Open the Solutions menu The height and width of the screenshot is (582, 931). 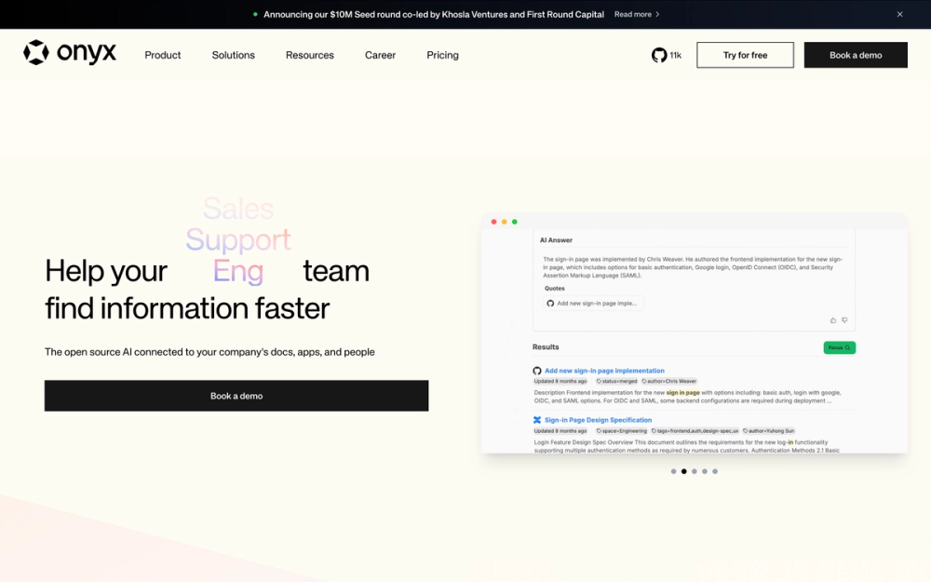point(234,55)
